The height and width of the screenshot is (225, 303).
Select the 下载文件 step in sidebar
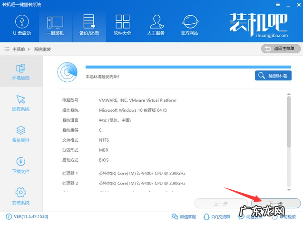[21, 166]
